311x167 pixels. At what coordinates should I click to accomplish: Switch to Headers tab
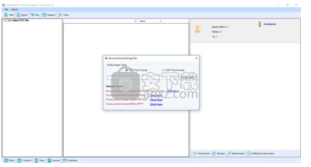218,153
